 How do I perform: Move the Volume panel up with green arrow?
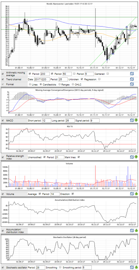(136, 194)
